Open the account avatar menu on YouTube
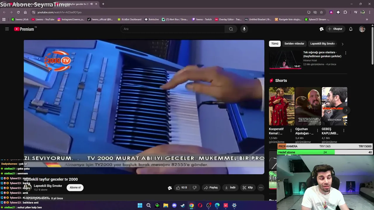 (x=362, y=29)
